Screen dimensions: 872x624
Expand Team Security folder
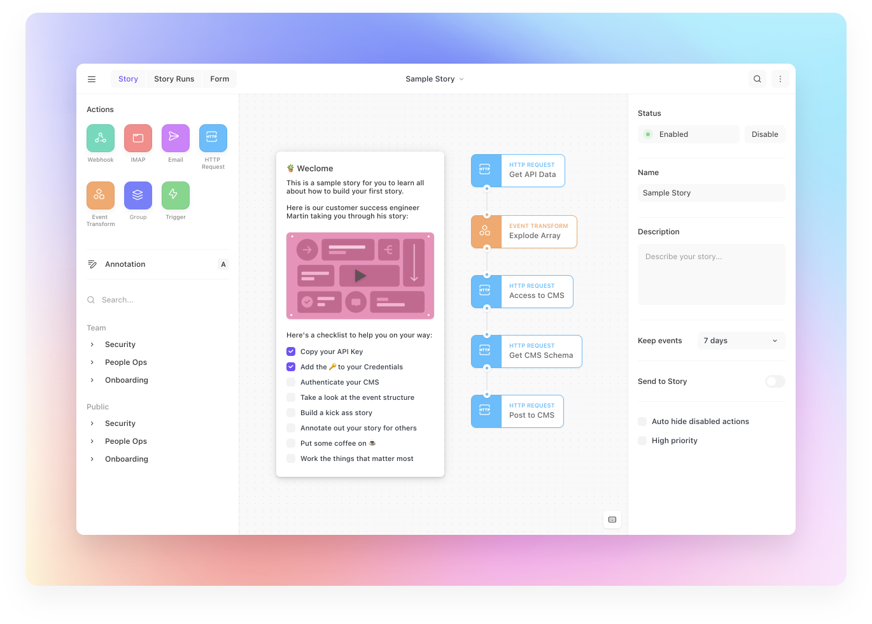click(92, 344)
